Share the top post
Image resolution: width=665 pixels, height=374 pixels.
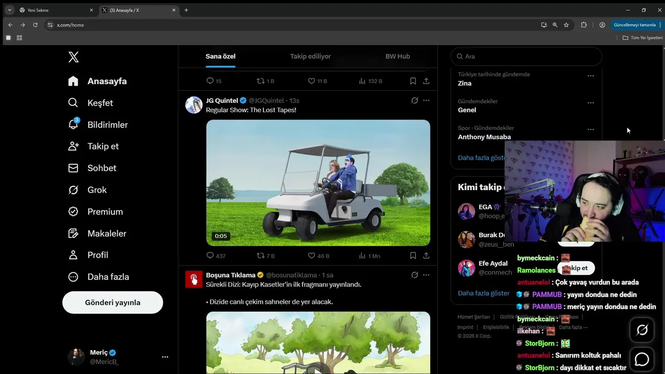[x=426, y=81]
